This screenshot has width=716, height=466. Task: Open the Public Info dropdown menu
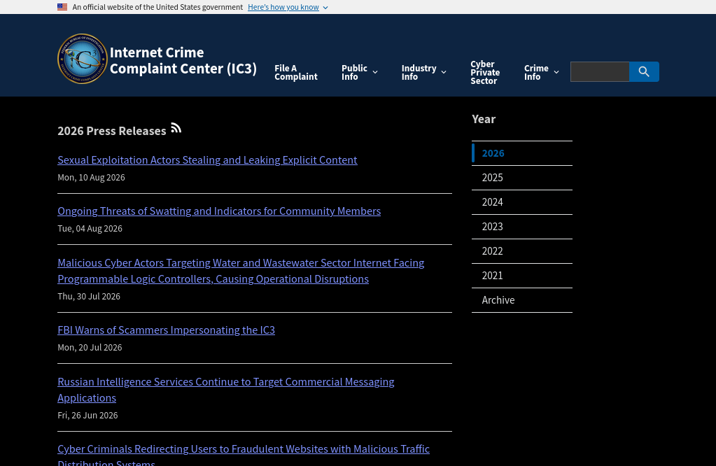(x=359, y=72)
